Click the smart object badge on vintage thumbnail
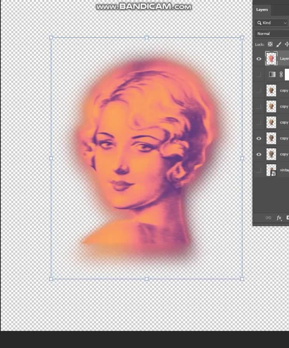289x348 pixels. (274, 173)
